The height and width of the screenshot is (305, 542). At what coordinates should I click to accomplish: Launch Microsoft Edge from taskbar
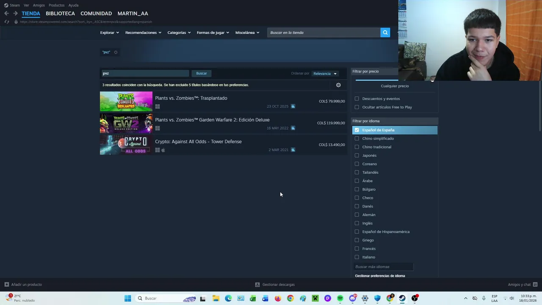click(228, 298)
